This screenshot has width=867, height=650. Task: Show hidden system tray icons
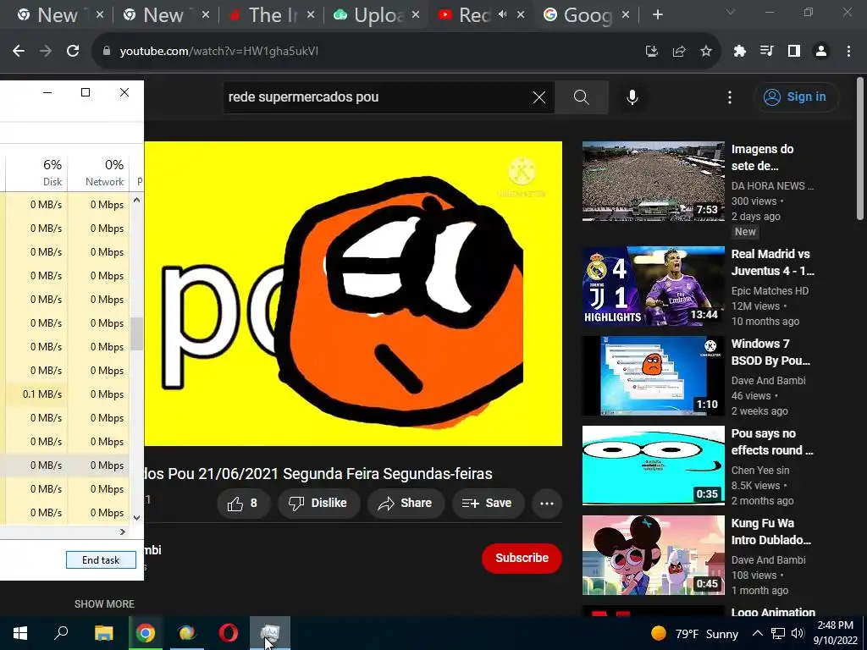click(x=758, y=633)
